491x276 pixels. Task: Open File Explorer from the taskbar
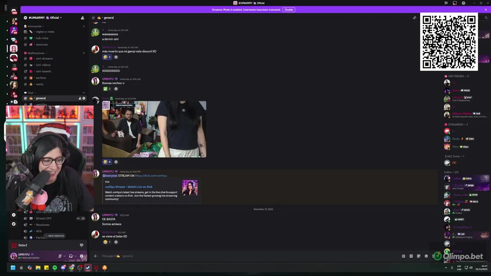(x=38, y=268)
